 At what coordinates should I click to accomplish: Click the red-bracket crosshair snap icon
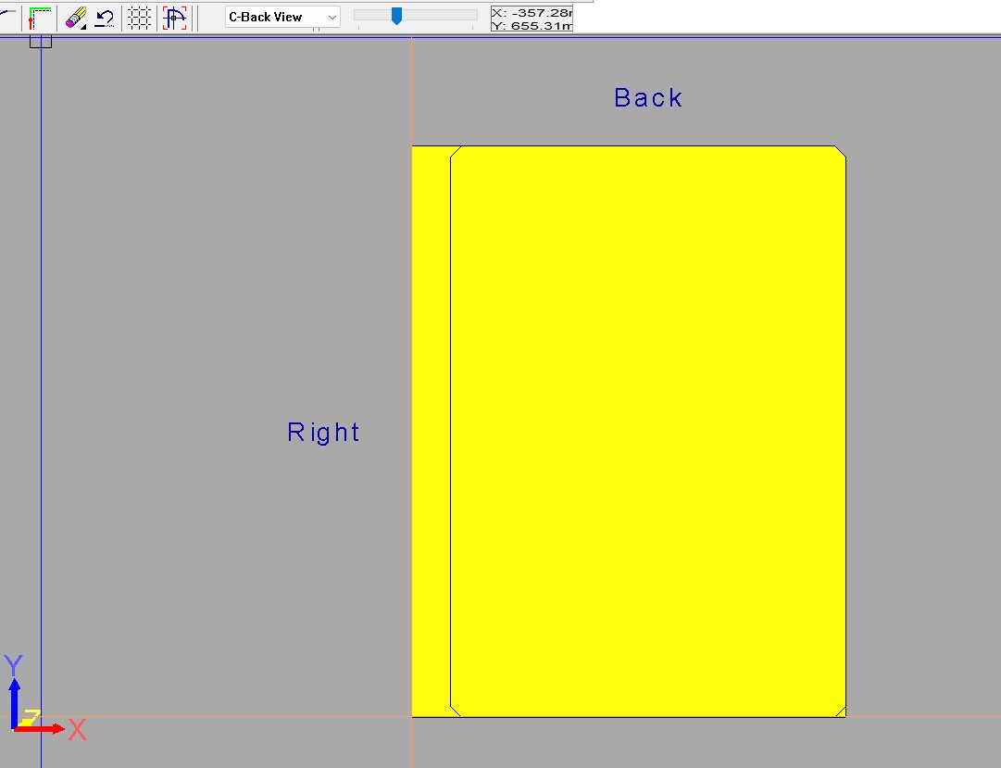coord(175,18)
